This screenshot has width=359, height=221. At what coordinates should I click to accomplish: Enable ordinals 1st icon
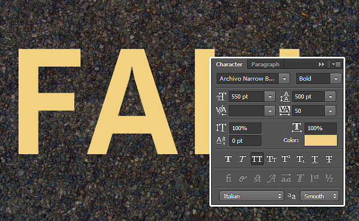point(314,178)
